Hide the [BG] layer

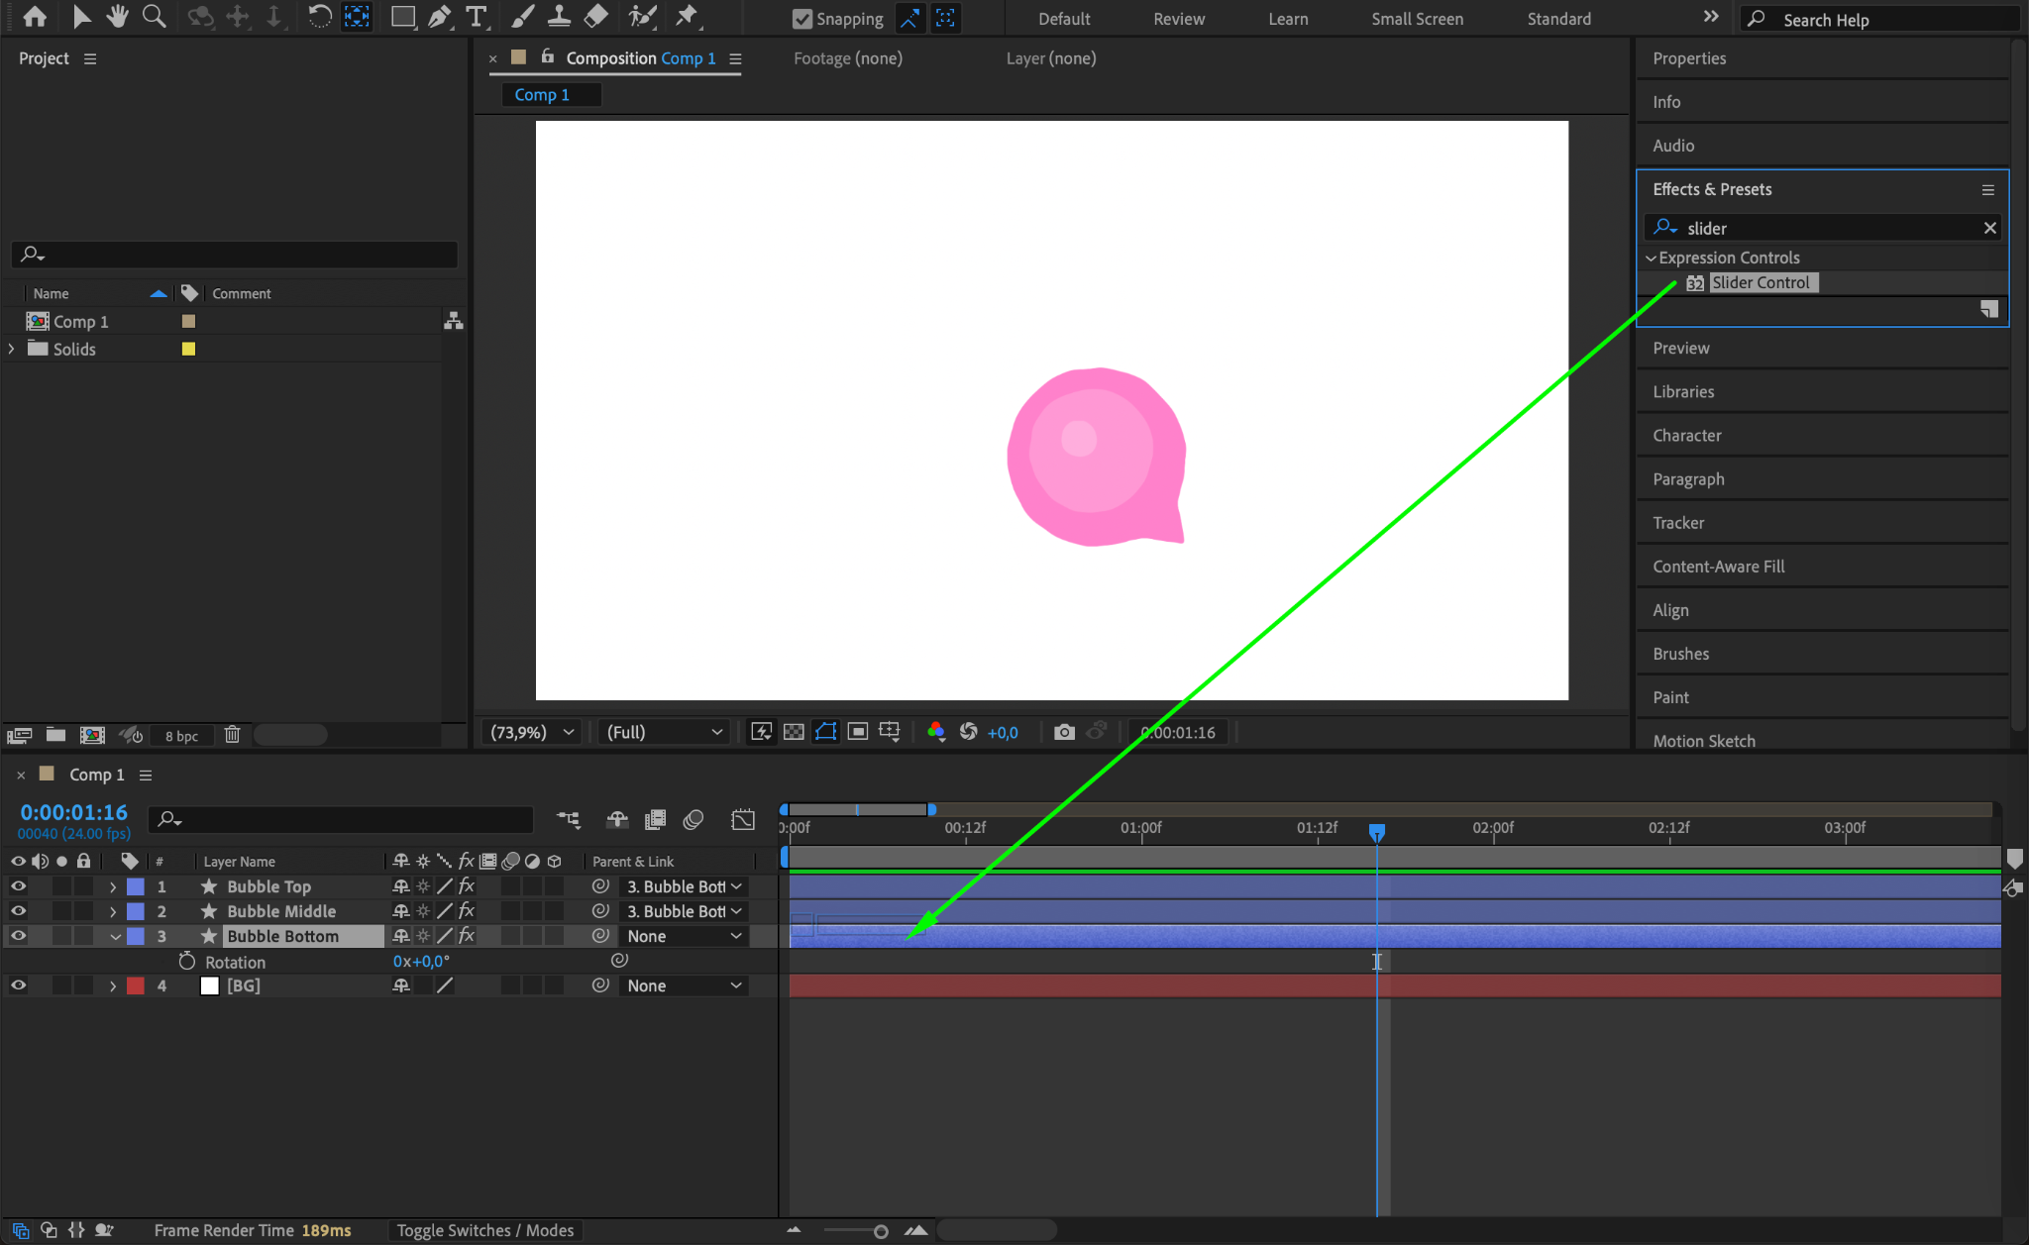click(18, 986)
